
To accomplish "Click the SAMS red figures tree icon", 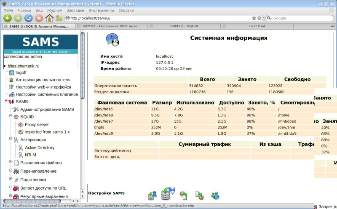I will [11, 102].
